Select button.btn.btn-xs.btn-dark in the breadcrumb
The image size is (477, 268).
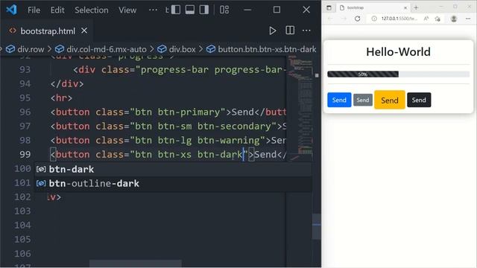click(x=267, y=49)
